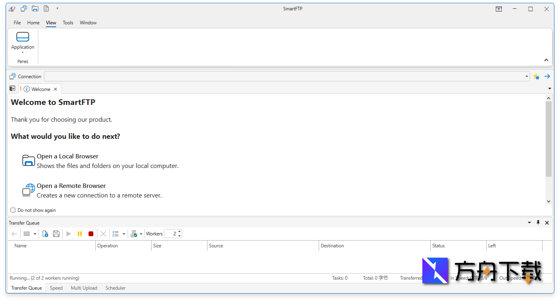The width and height of the screenshot is (560, 302).
Task: Increase the Workers count using up arrow
Action: point(179,232)
